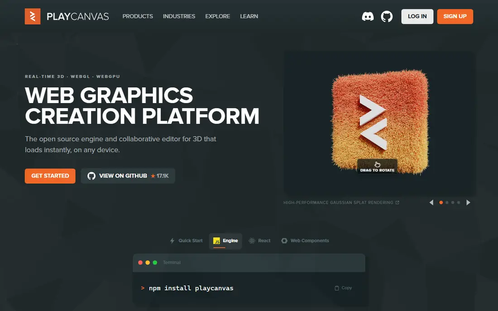
Task: Switch to the Quick Start tab
Action: click(x=186, y=240)
